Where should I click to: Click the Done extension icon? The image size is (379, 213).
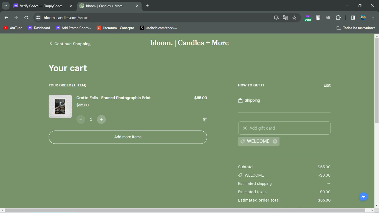click(x=308, y=18)
